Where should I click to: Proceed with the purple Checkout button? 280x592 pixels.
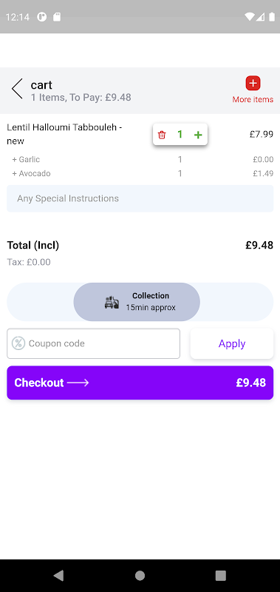click(140, 383)
